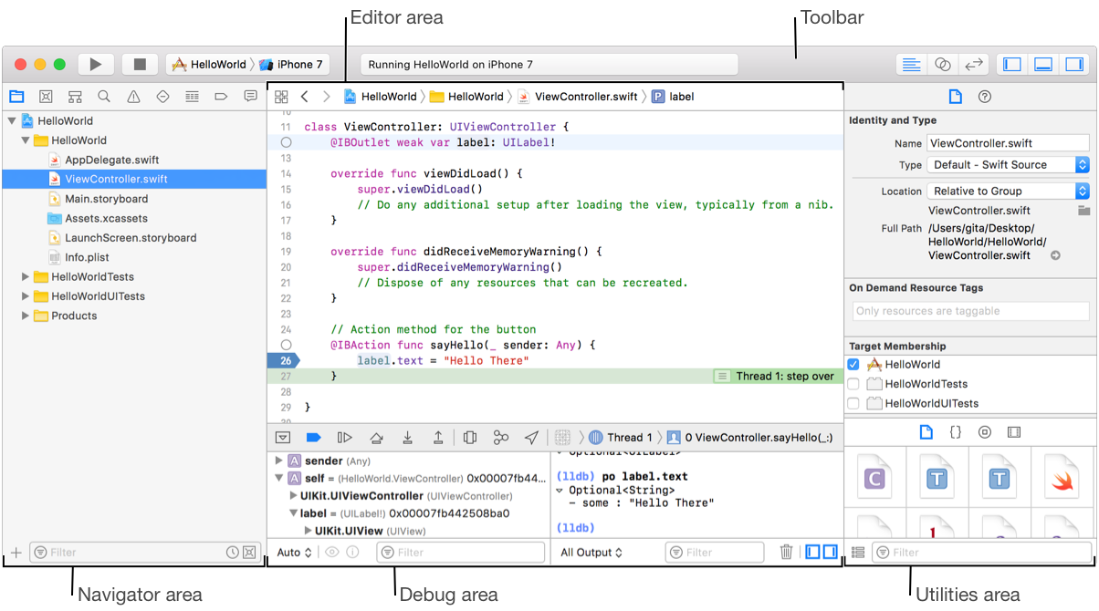This screenshot has width=1099, height=611.
Task: Show the Find navigator
Action: pos(104,97)
